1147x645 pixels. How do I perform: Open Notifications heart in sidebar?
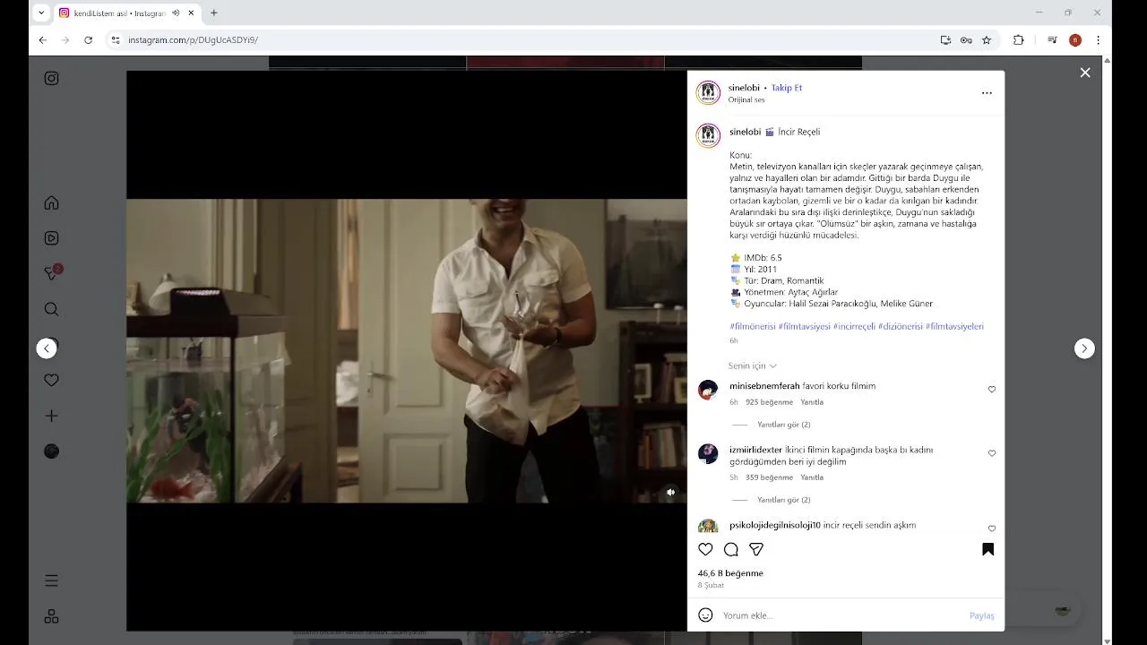51,380
